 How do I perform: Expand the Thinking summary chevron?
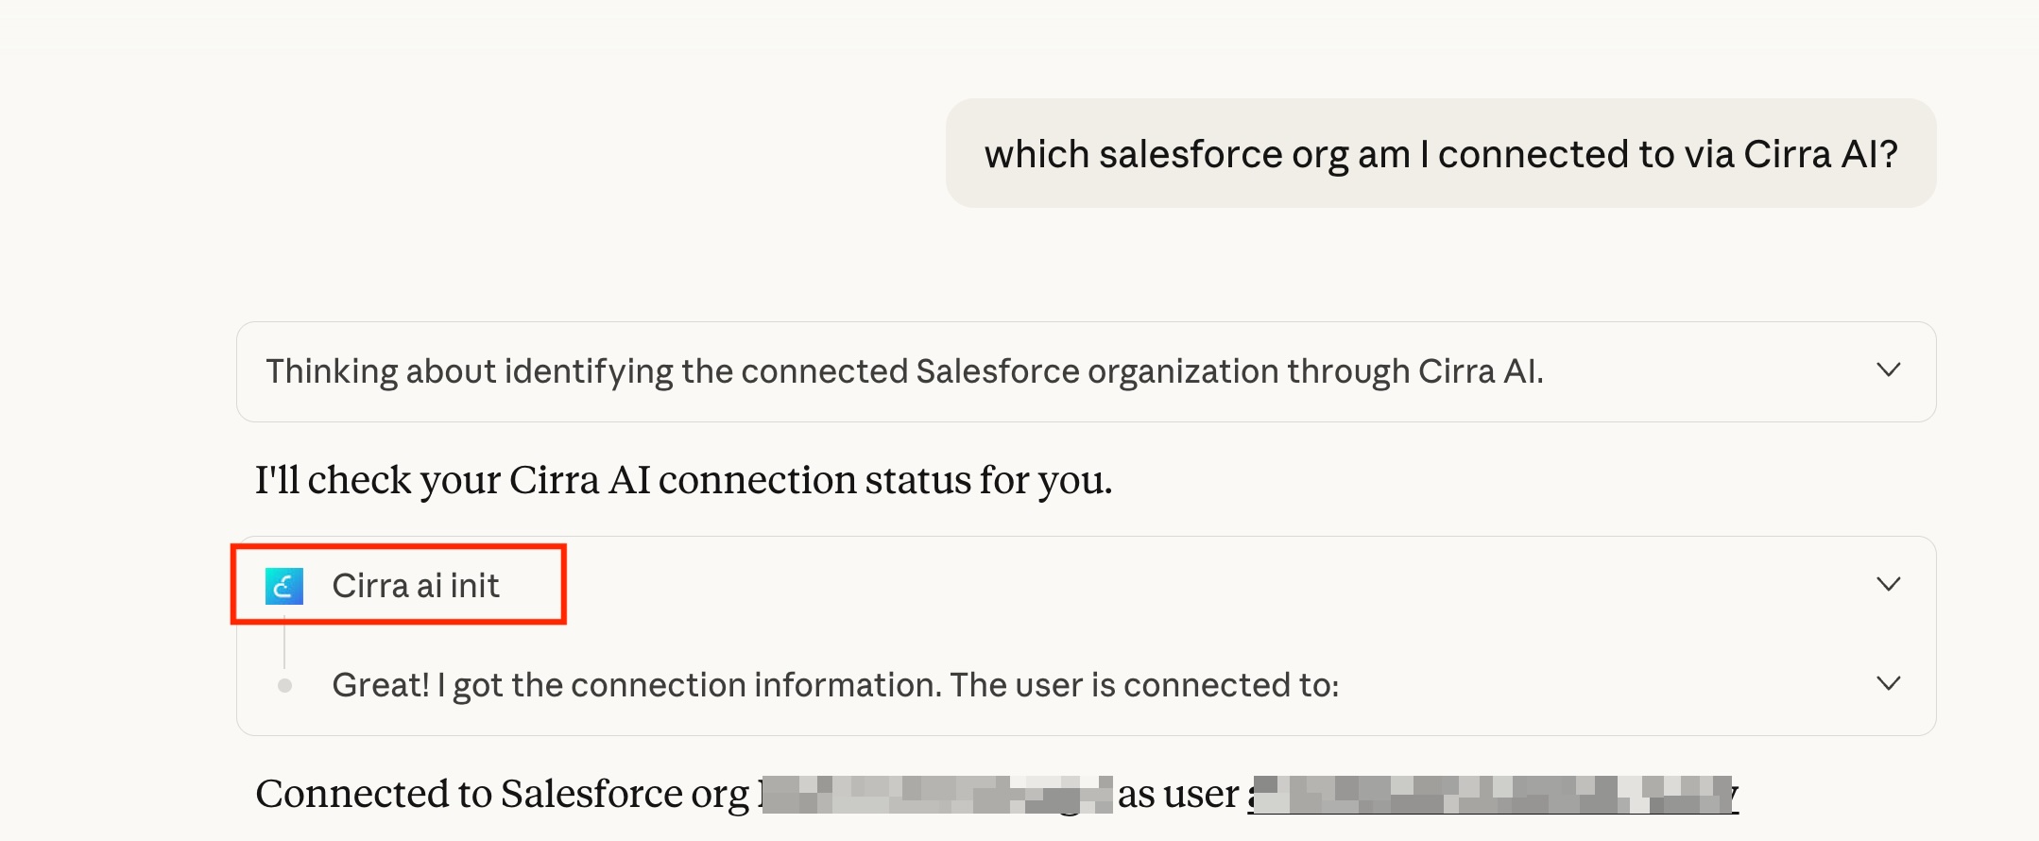click(x=1888, y=370)
